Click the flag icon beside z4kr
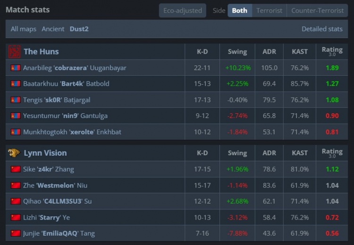Screen dimensions: 354x245 (16, 169)
